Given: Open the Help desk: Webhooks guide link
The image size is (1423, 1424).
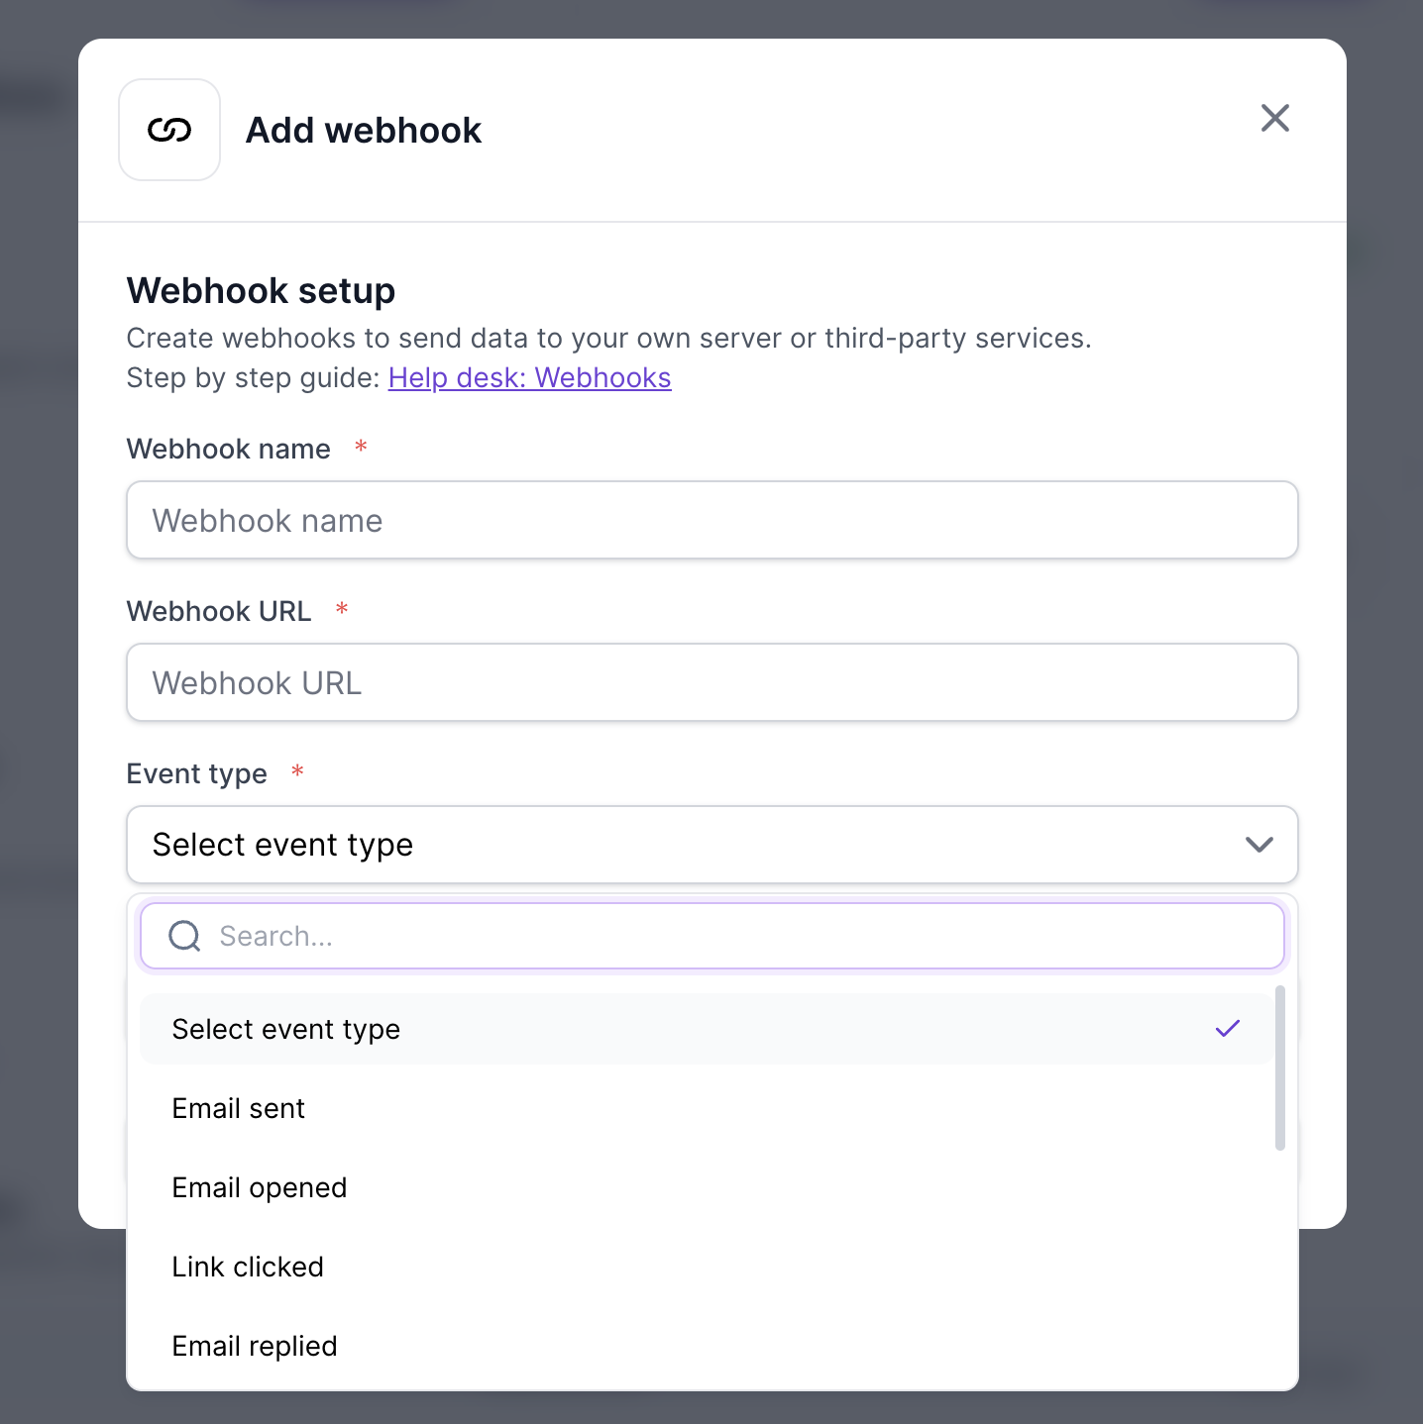Looking at the screenshot, I should (529, 378).
